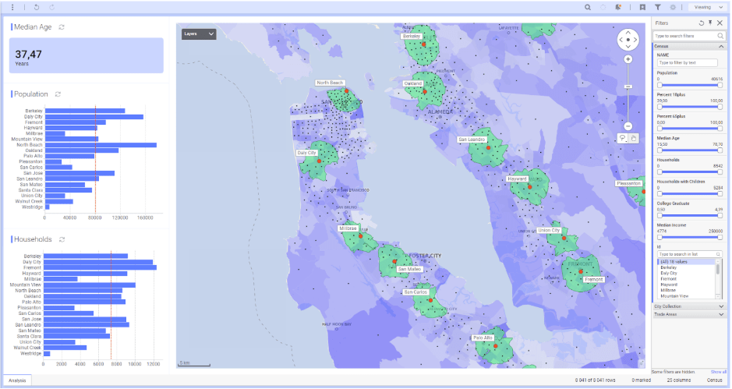Image resolution: width=732 pixels, height=389 pixels.
Task: Toggle the filters funnel icon
Action: pos(658,7)
